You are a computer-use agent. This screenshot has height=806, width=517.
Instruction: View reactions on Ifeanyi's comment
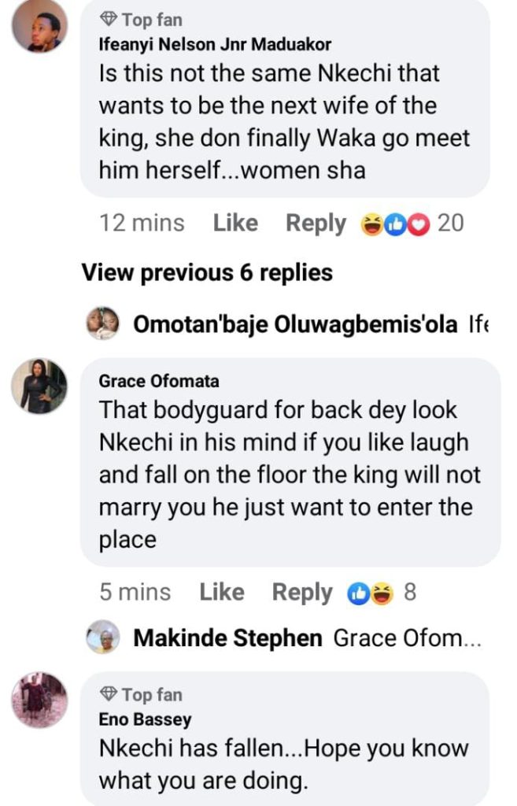pos(411,224)
